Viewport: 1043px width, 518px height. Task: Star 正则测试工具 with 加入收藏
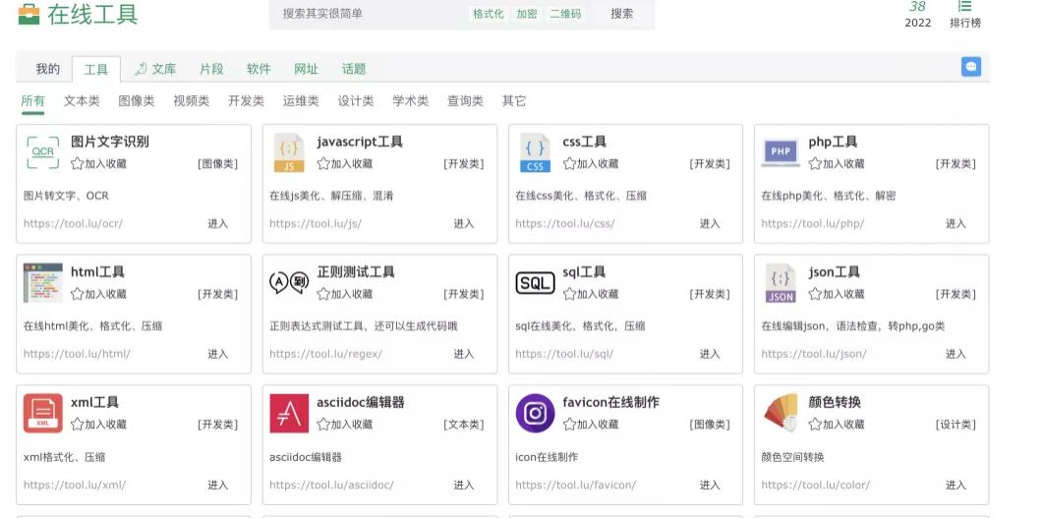click(345, 294)
